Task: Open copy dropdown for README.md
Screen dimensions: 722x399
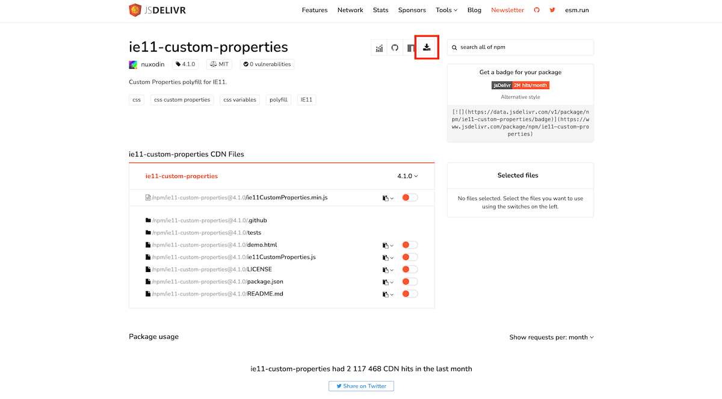Action: (388, 294)
